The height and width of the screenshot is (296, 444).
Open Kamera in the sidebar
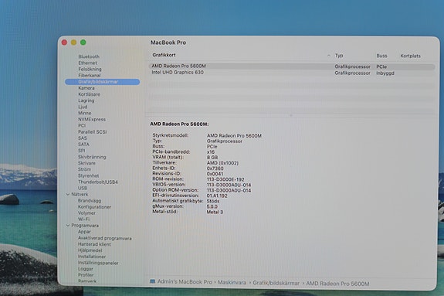tap(86, 88)
